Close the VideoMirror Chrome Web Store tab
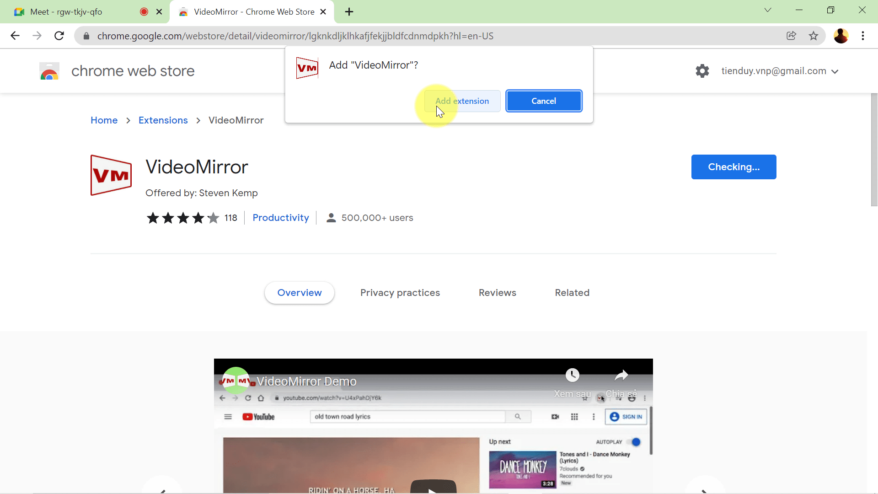878x494 pixels. tap(323, 12)
